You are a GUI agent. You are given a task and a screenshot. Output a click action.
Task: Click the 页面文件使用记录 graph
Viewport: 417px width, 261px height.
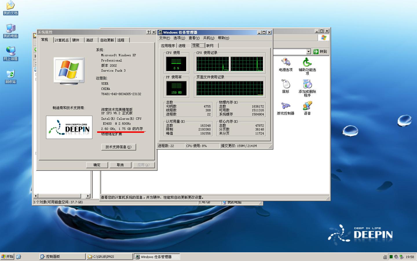point(230,88)
